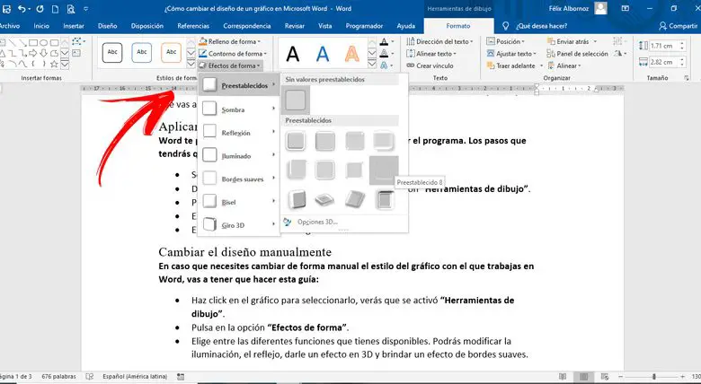Open the Bordes suaves effects submenu
The width and height of the screenshot is (701, 384).
point(239,179)
